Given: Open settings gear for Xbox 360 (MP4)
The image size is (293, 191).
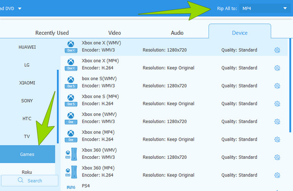Looking at the screenshot, I should point(277,175).
